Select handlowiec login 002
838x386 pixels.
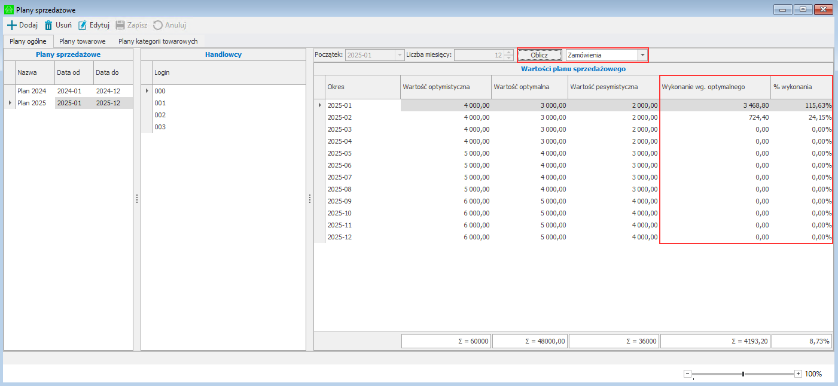pos(160,115)
